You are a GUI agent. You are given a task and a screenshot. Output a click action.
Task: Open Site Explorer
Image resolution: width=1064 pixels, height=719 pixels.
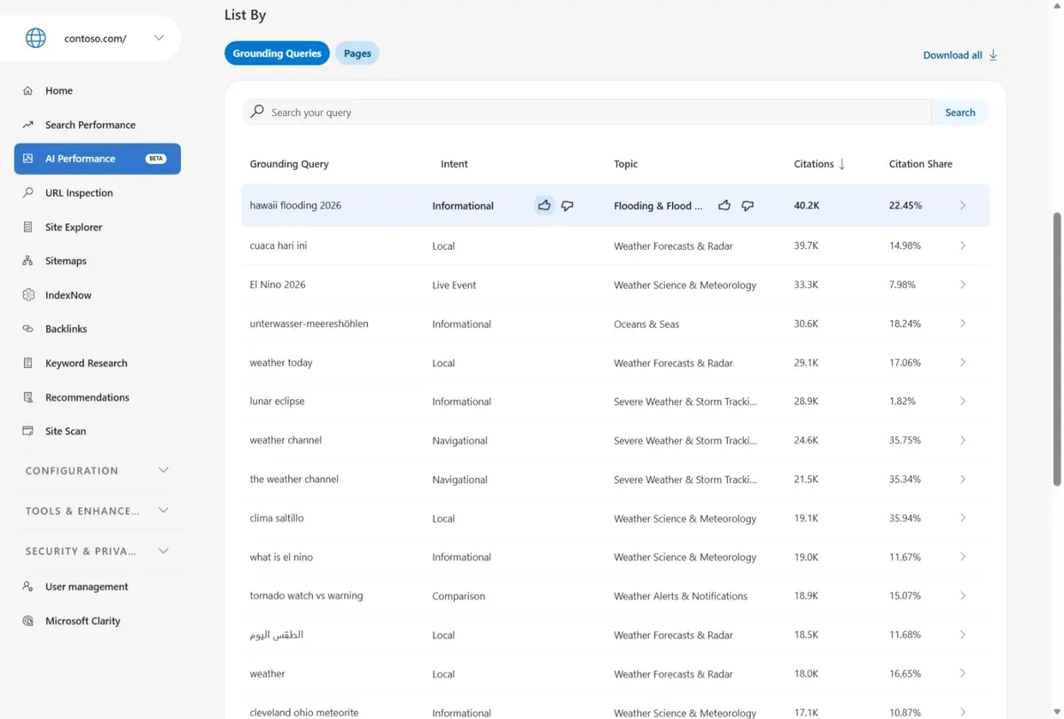pos(74,227)
